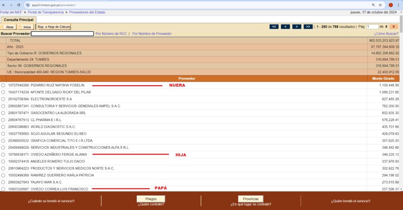Go back with browser back arrow
Image resolution: width=403 pixels, height=210 pixels.
click(x=4, y=5)
